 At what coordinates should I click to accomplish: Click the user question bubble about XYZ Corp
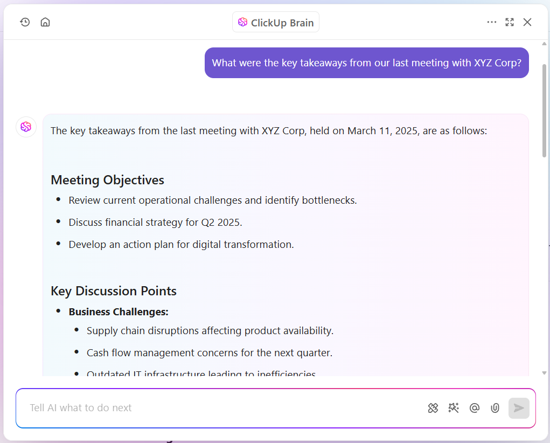[x=366, y=63]
